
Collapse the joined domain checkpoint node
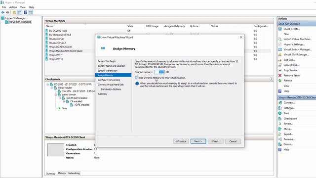pyautogui.click(x=56, y=94)
